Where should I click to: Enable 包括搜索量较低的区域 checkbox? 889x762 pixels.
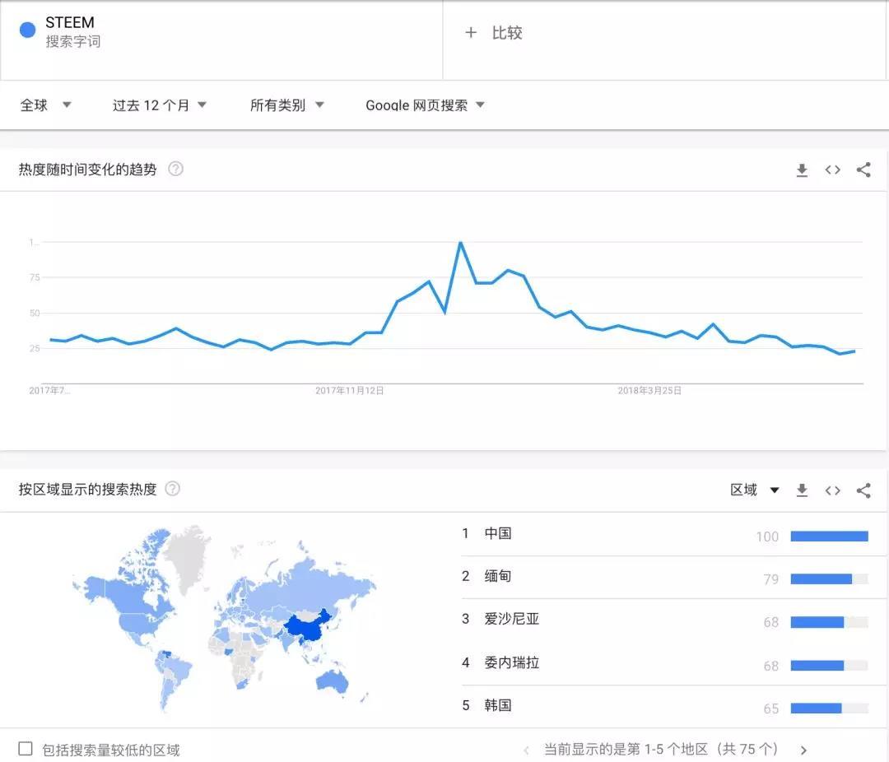point(26,749)
